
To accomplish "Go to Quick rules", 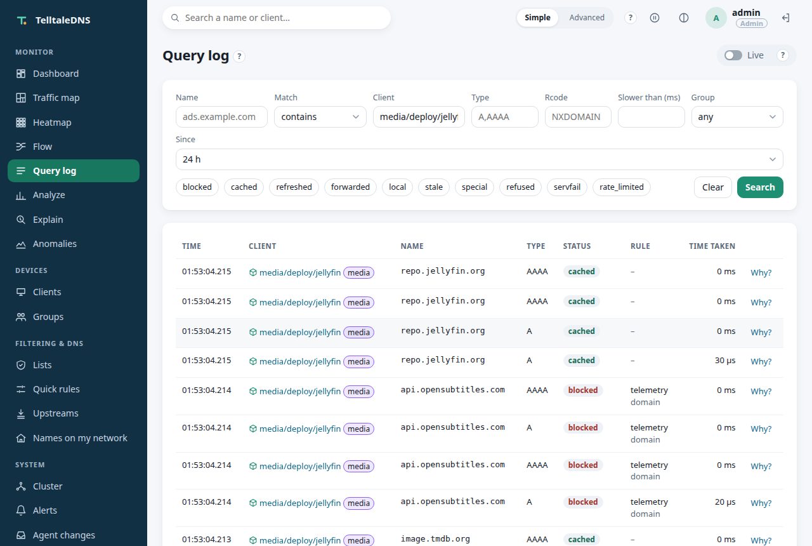I will click(x=74, y=389).
